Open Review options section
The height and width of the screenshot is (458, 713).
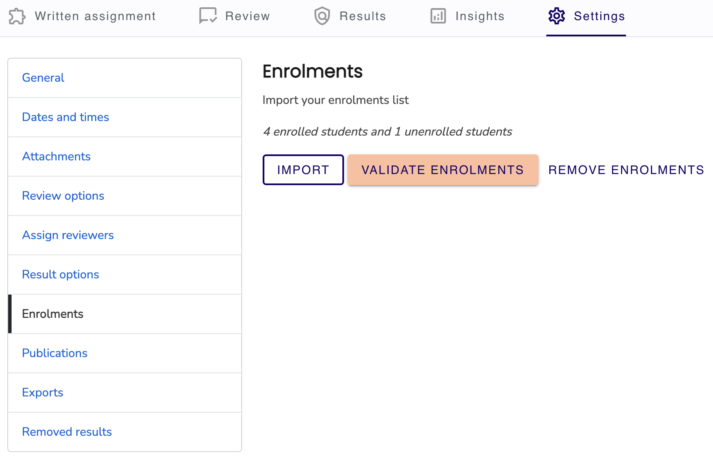coord(125,196)
